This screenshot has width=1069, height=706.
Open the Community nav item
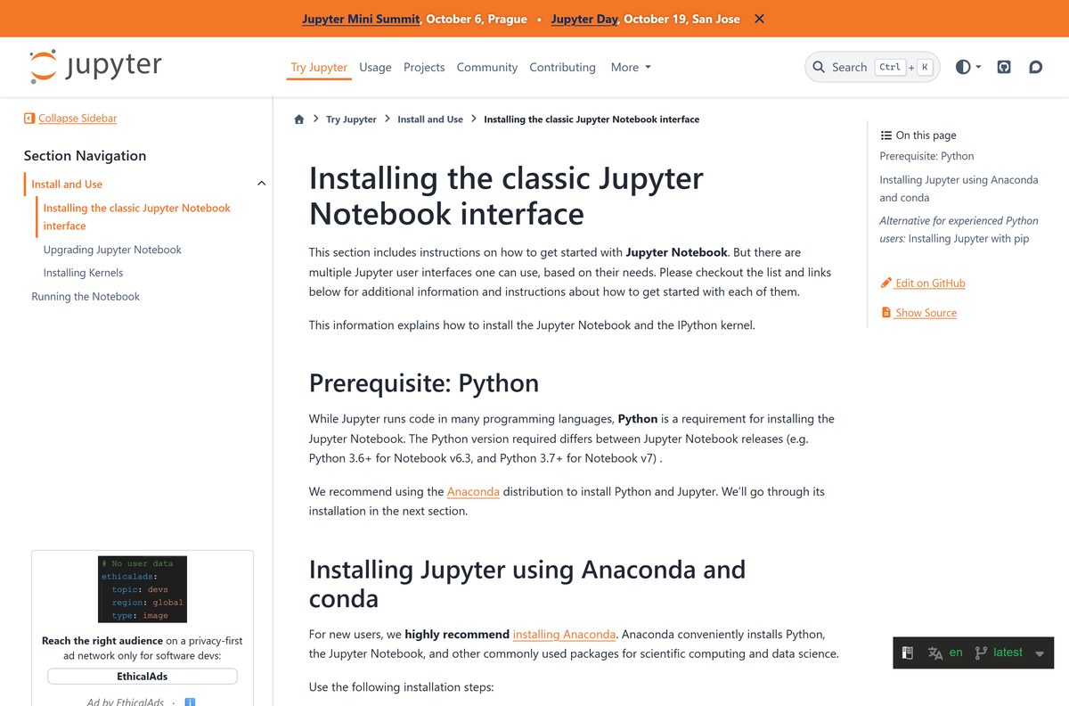click(487, 67)
